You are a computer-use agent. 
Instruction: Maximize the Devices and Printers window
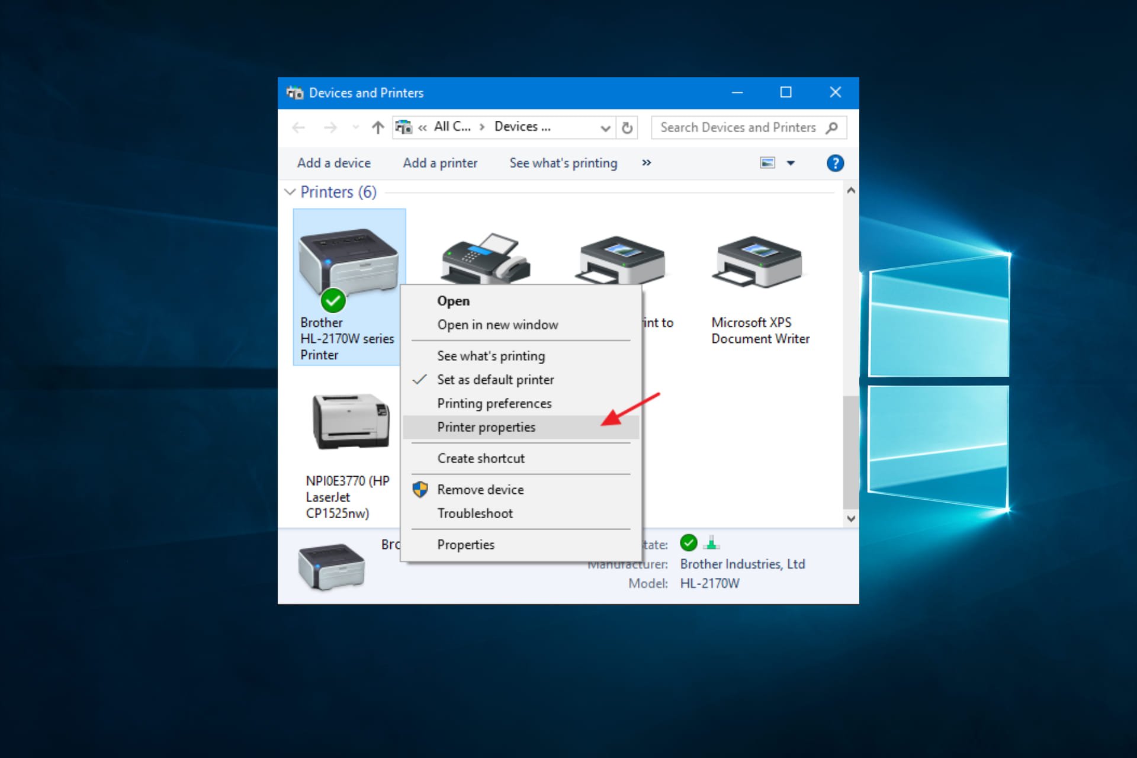pos(786,92)
